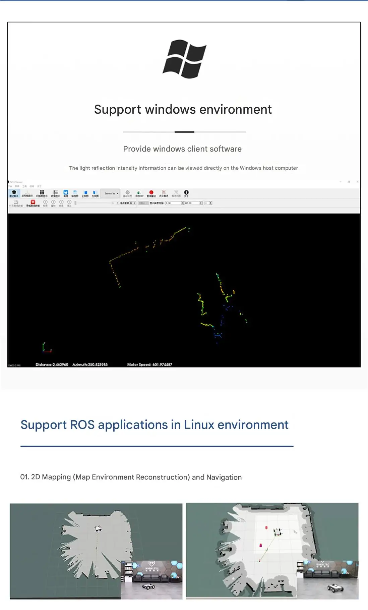
Task: Open the greyed-out dropdown in second toolbar row
Action: 143,203
